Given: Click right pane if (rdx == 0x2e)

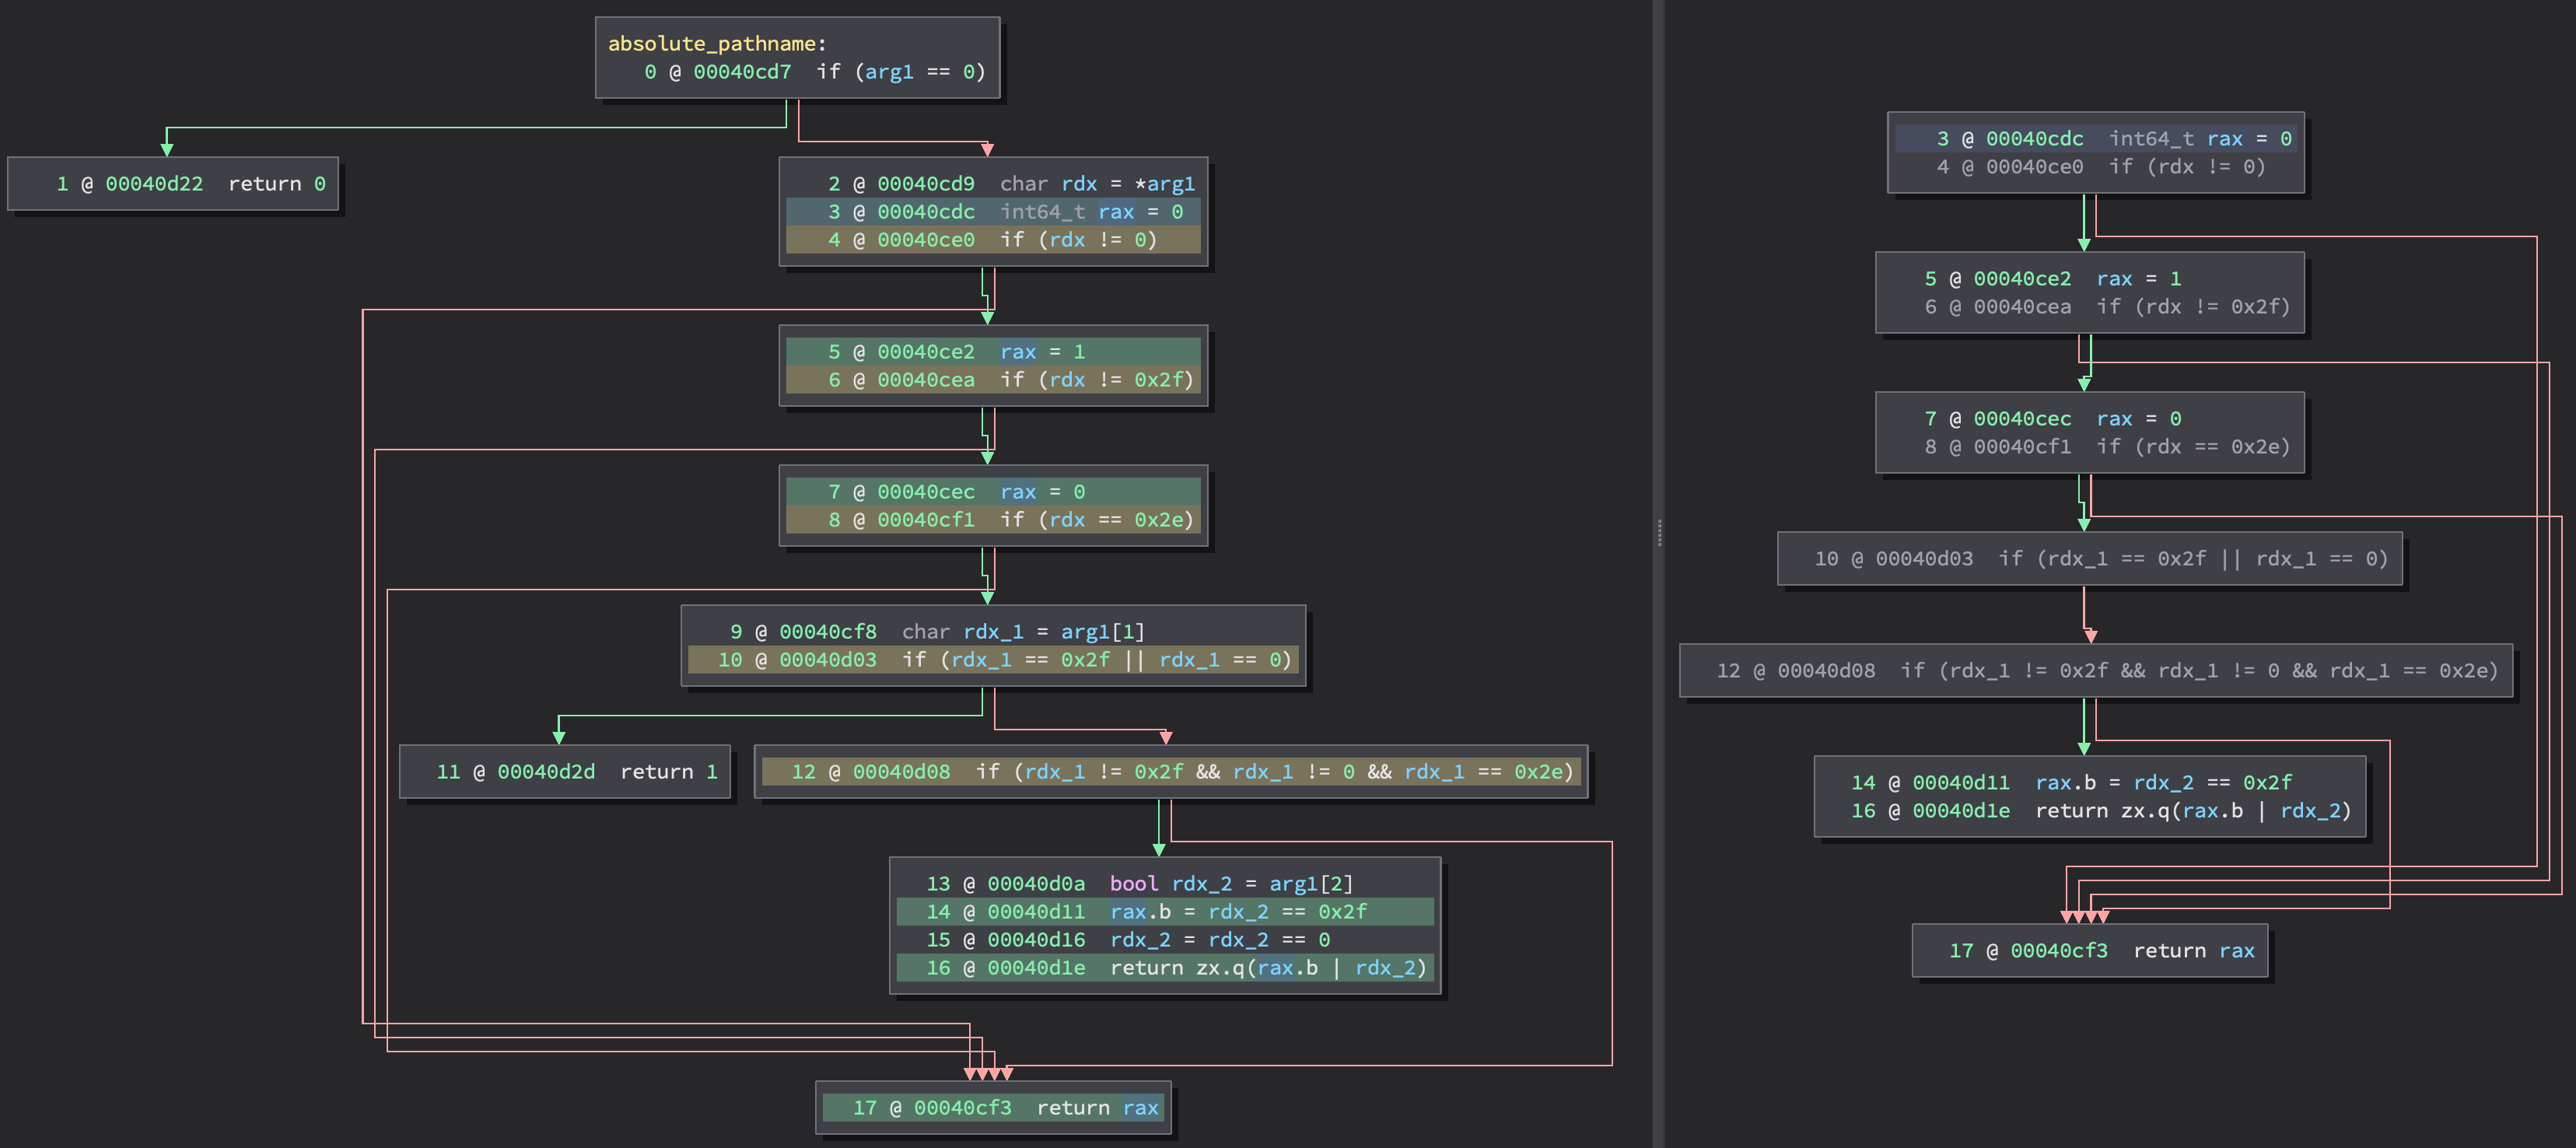Looking at the screenshot, I should tap(2106, 446).
